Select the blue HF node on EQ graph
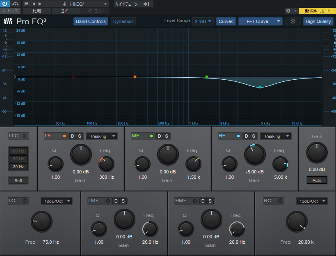Image resolution: width=336 pixels, height=256 pixels. (260, 87)
